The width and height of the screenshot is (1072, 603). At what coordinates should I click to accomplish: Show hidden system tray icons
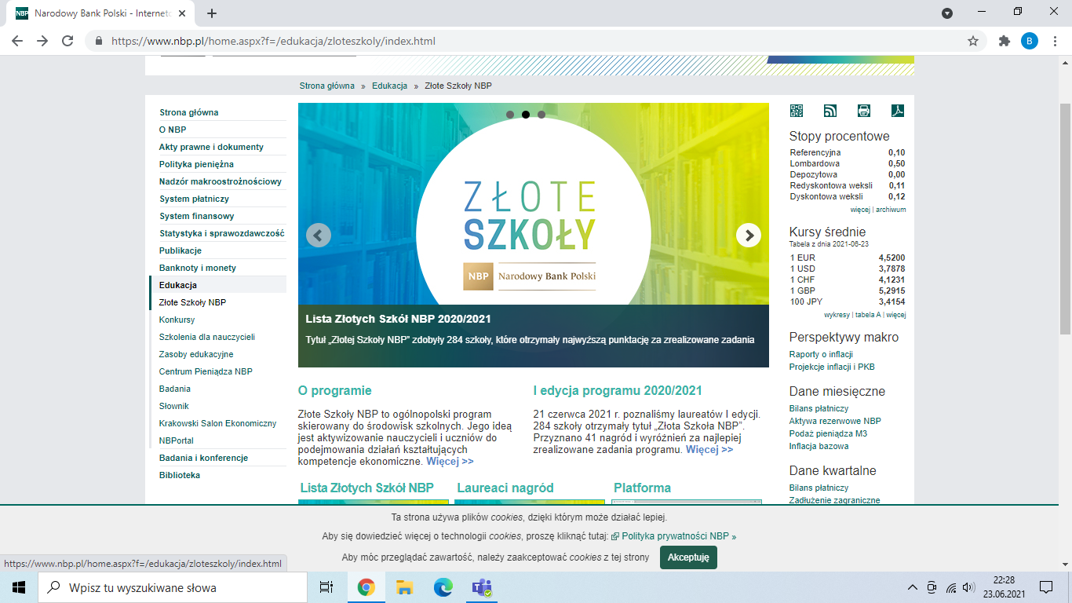point(912,587)
